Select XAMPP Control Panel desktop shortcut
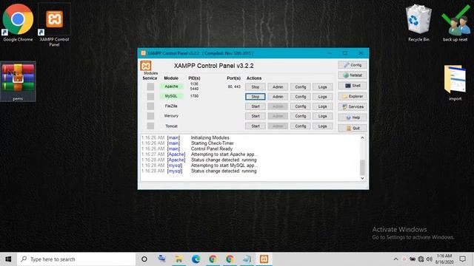The height and width of the screenshot is (266, 474). point(54,24)
